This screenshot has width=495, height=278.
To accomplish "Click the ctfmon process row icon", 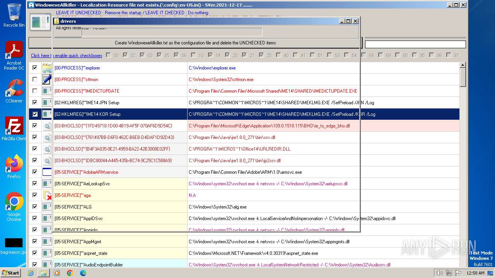I will click(47, 80).
